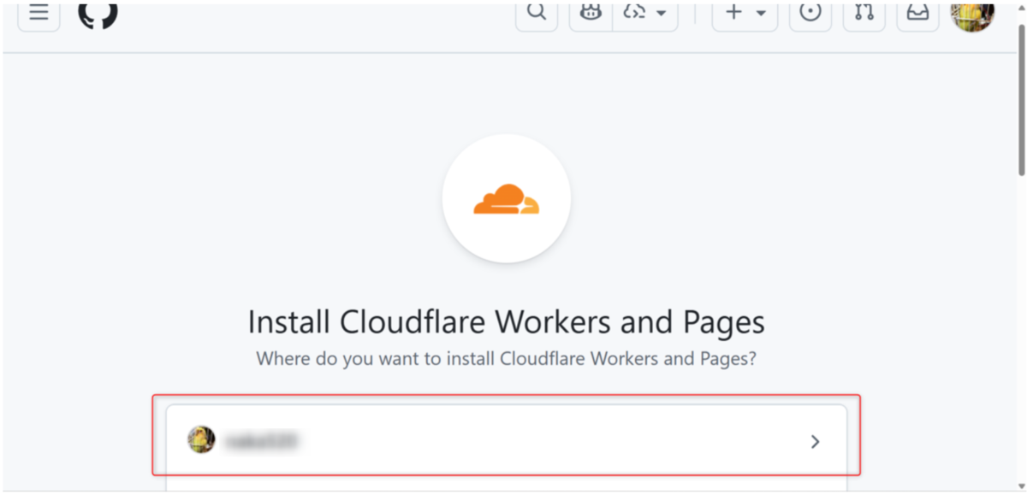Select the blurred account row to install
1027x494 pixels.
507,441
